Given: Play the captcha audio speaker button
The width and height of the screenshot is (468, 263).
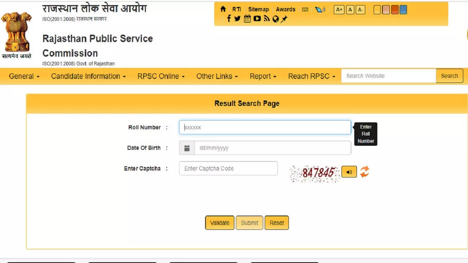Looking at the screenshot, I should (349, 172).
